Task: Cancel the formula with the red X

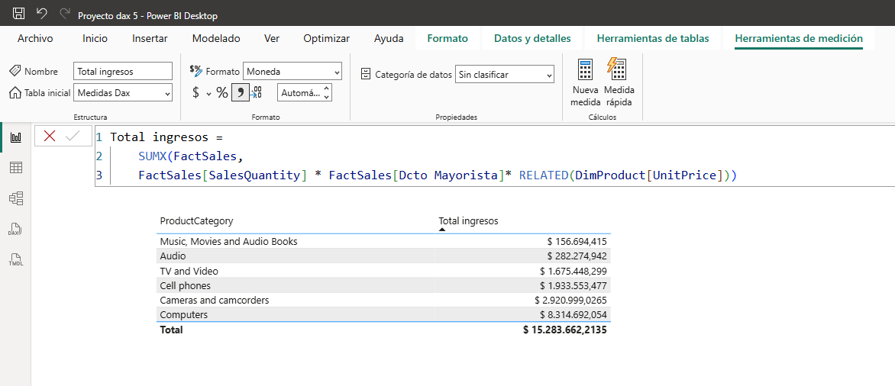Action: (50, 136)
